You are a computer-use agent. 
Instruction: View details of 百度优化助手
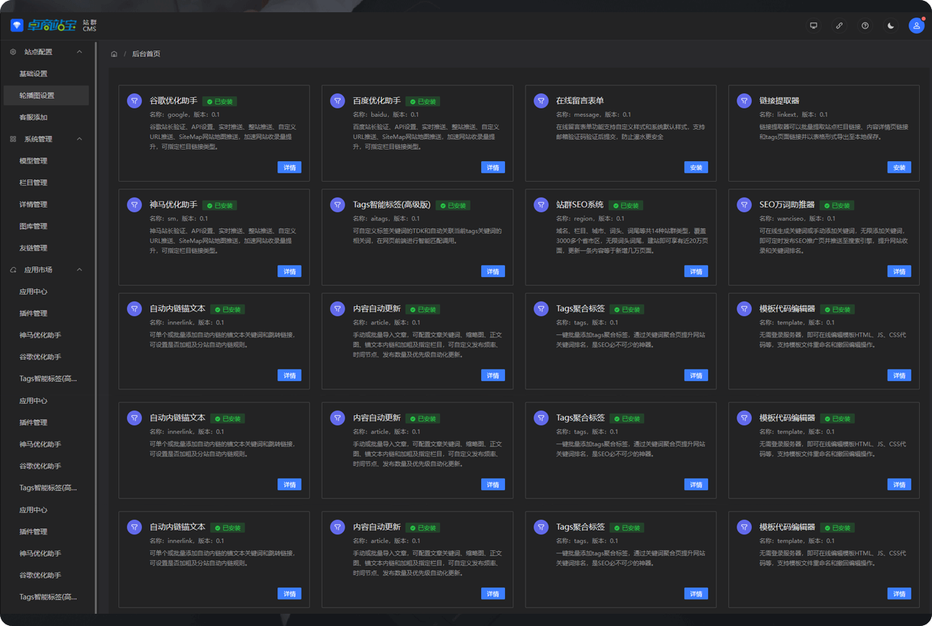click(x=493, y=167)
